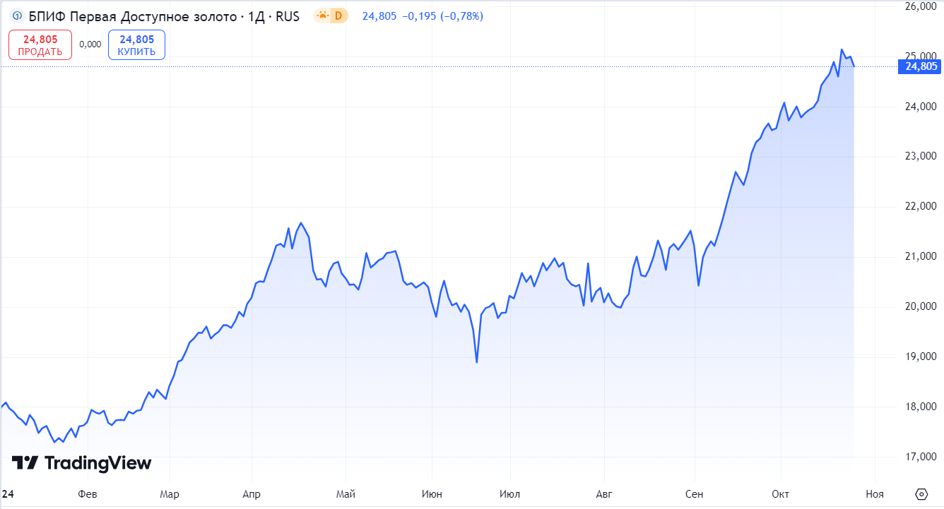Viewport: 944px width, 509px height.
Task: Click the 26,000 price axis label
Action: click(919, 7)
